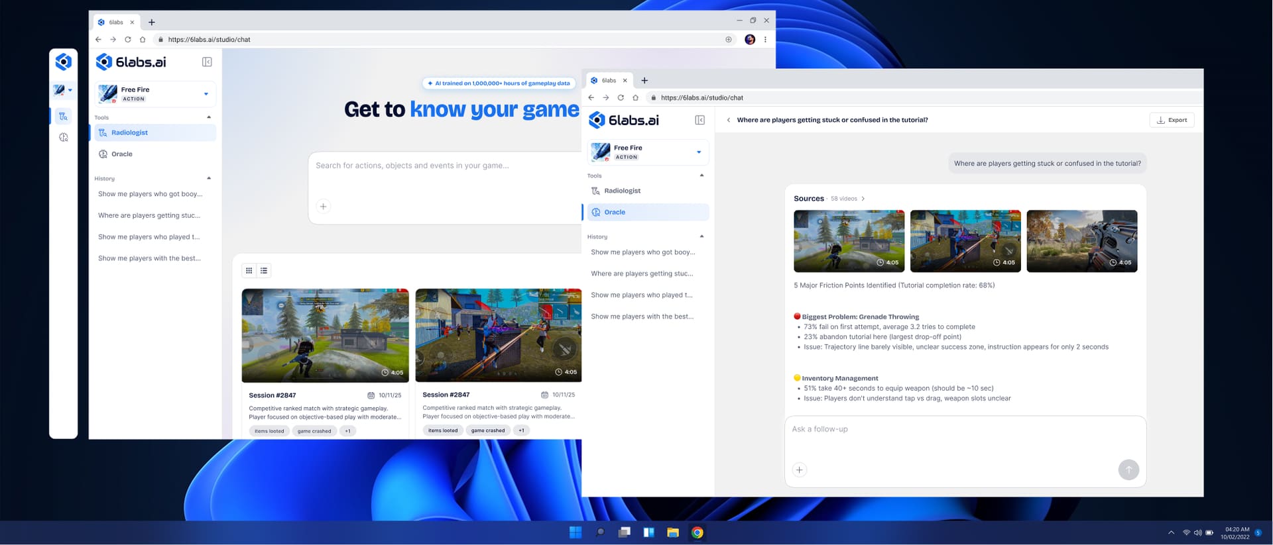Open 'Show me players with the best...' in Radiologist window history
The height and width of the screenshot is (545, 1273).
(x=149, y=258)
